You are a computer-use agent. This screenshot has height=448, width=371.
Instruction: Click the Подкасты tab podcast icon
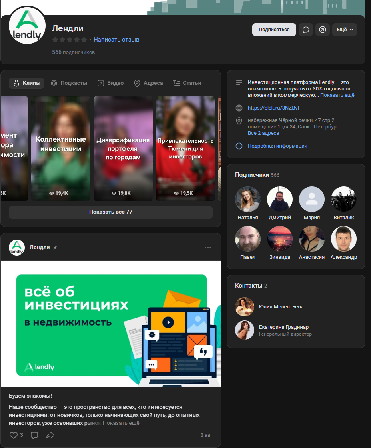[x=54, y=83]
